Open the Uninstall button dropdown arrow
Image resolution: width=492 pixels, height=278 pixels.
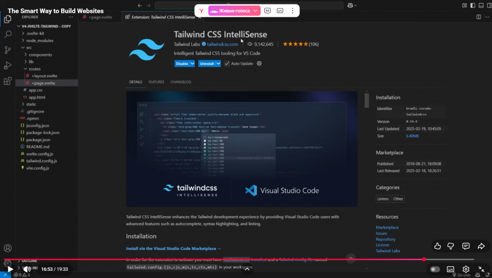(218, 63)
